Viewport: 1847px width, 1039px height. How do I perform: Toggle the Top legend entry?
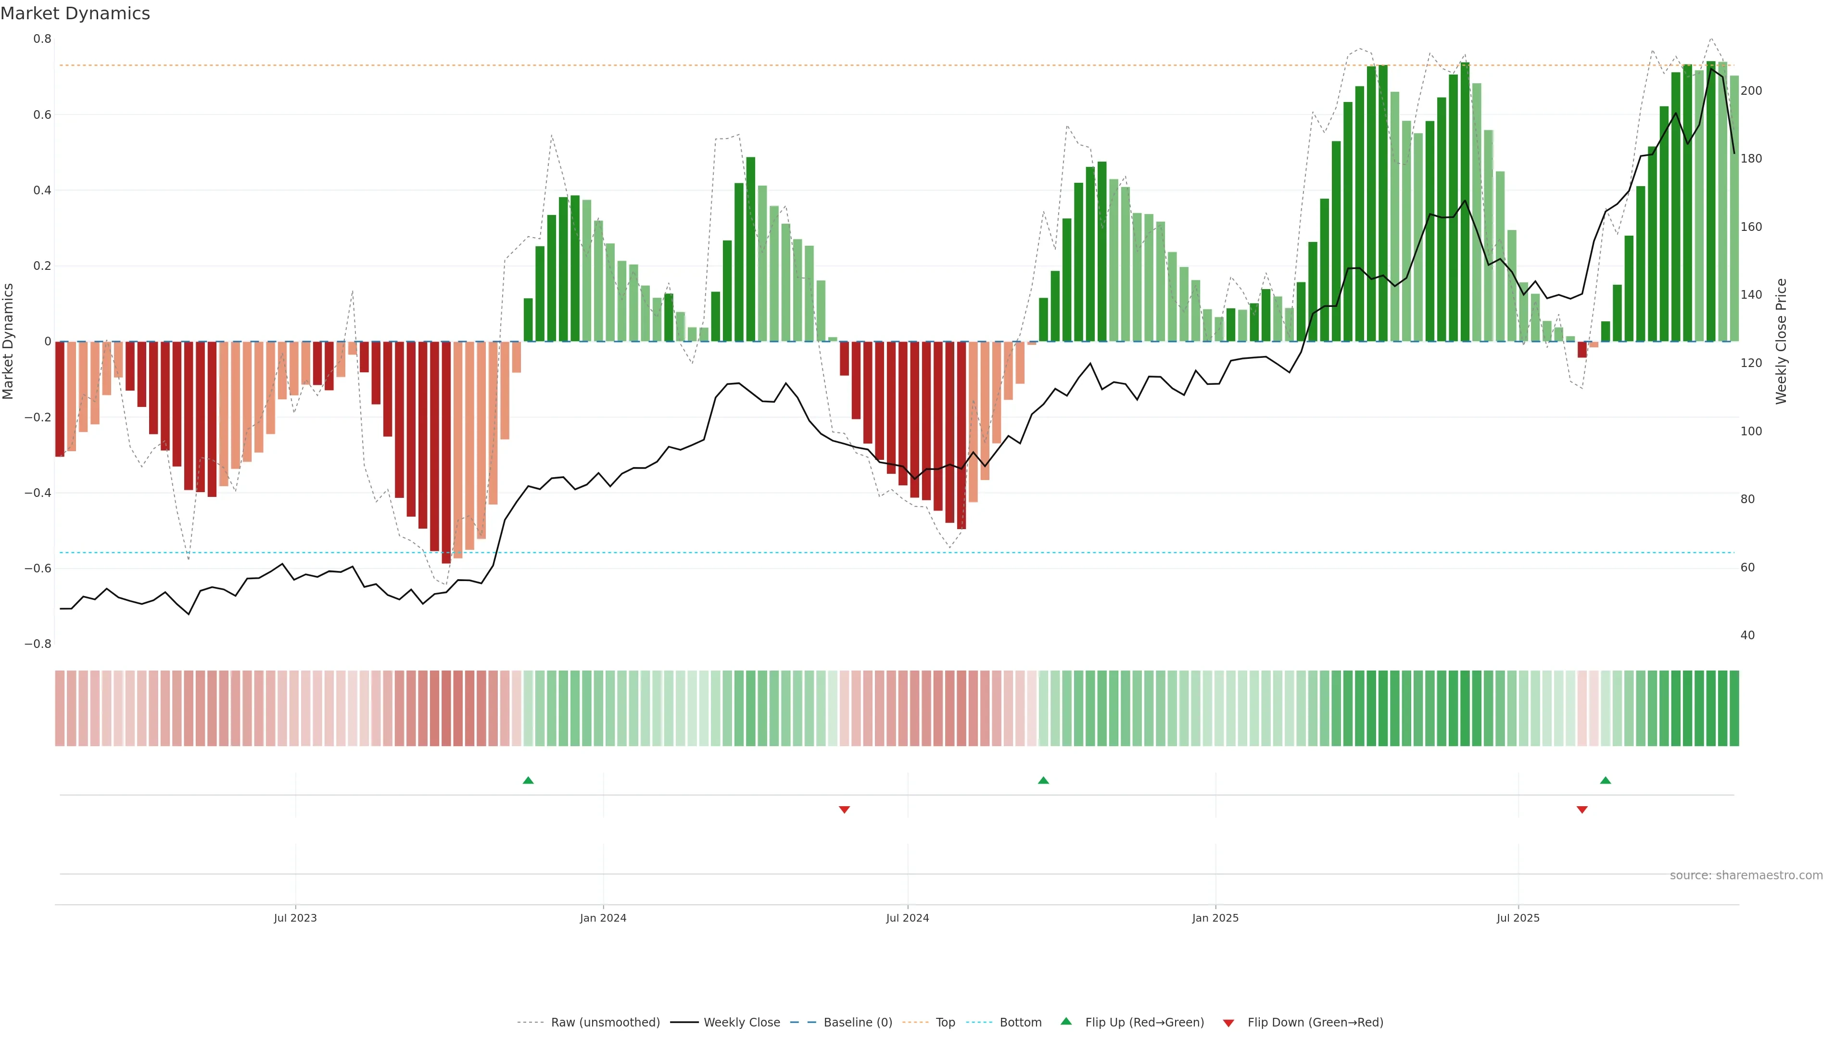click(x=945, y=1023)
